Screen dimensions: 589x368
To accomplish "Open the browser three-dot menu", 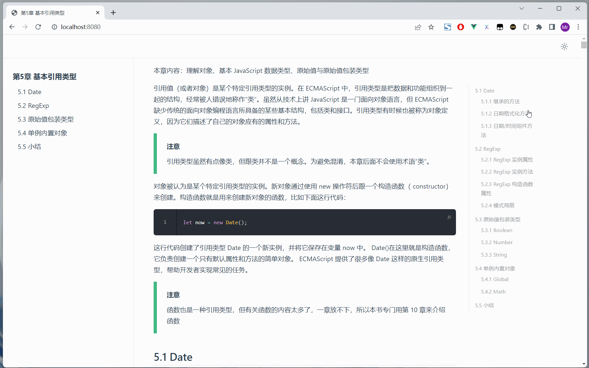I will (x=578, y=27).
